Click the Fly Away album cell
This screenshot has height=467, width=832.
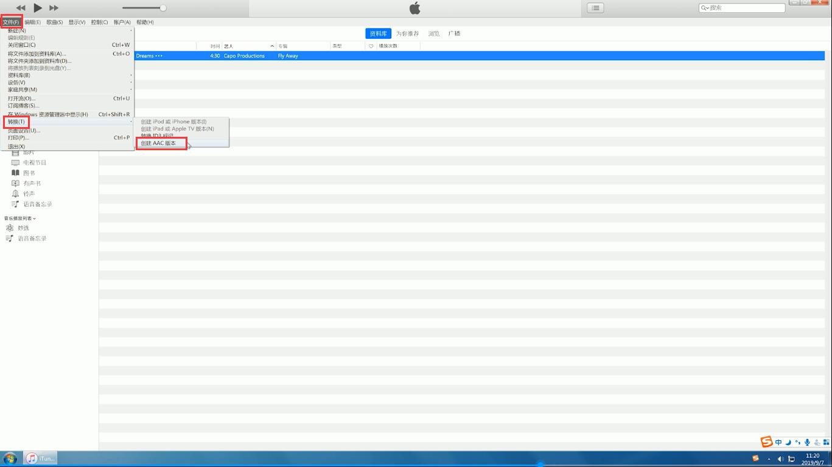(288, 56)
